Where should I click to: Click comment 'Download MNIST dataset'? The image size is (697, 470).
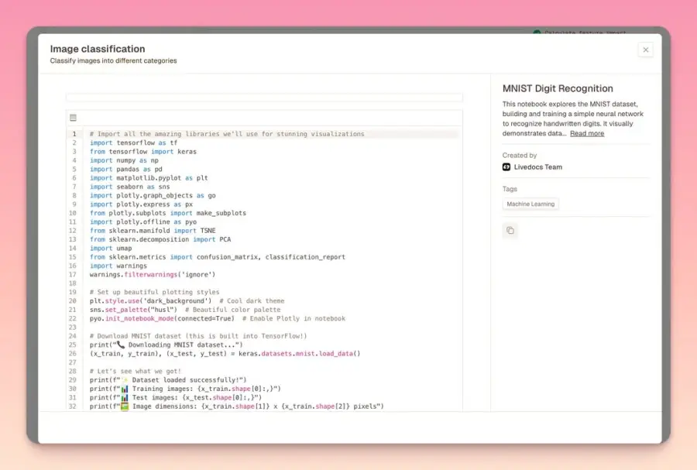pos(198,336)
